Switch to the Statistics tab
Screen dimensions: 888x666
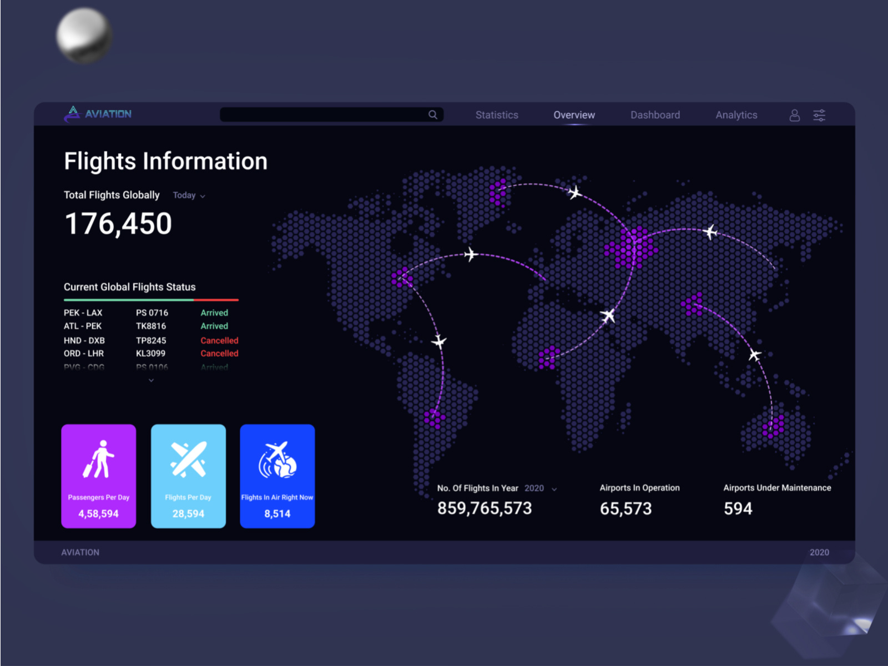[x=497, y=115]
